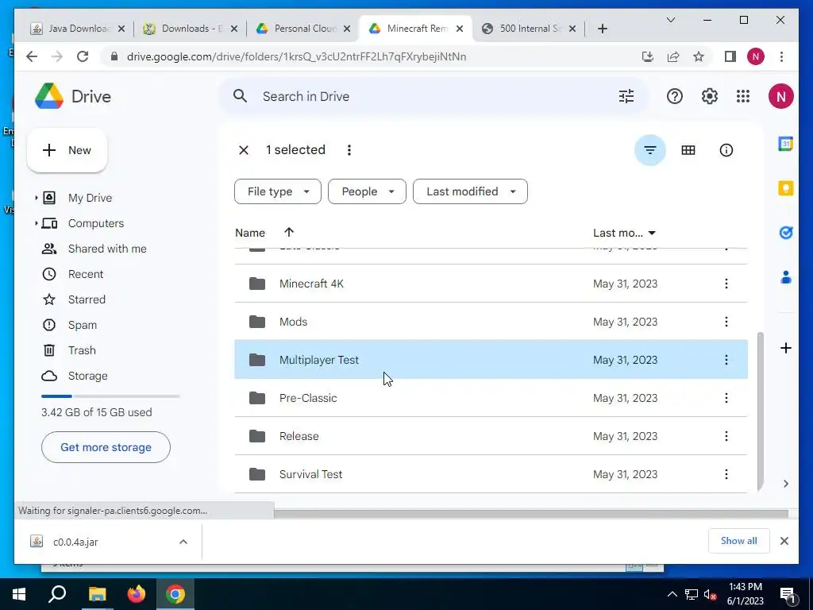Reverse the Name sort direction arrow
813x610 pixels.
click(x=289, y=233)
